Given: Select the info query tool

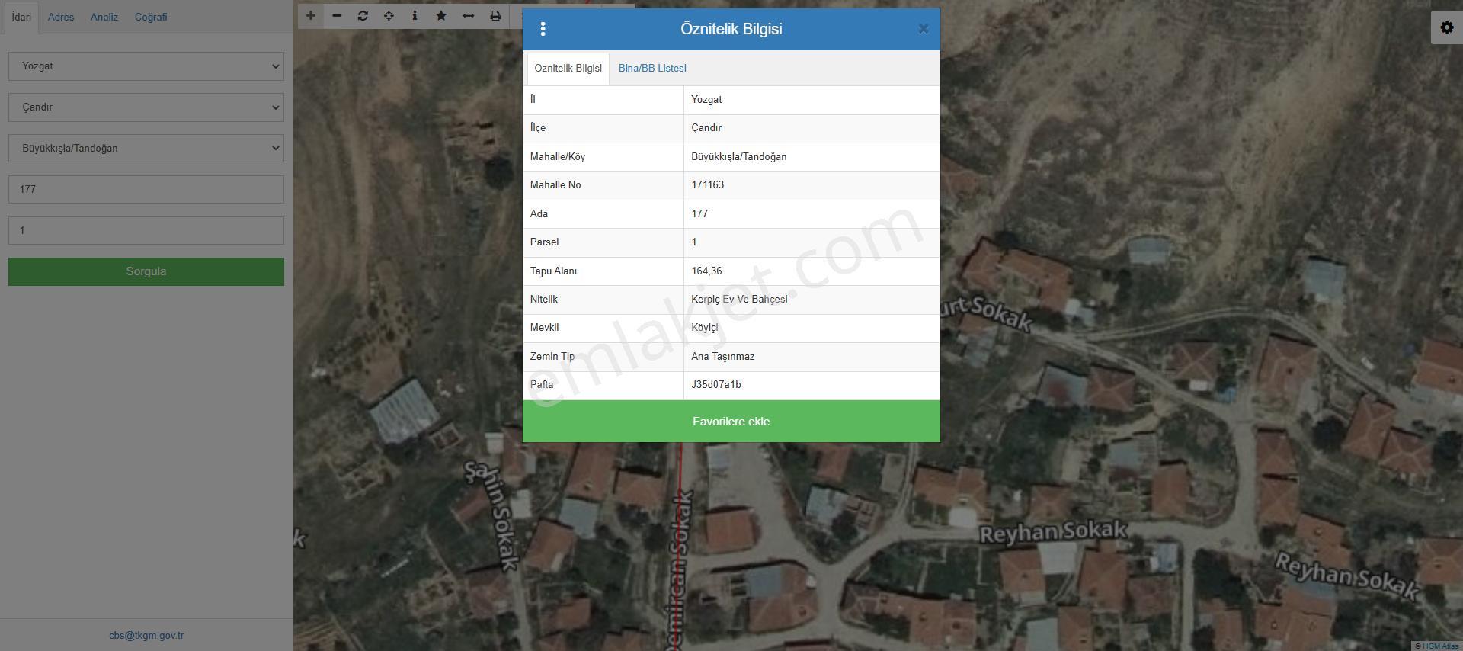Looking at the screenshot, I should tap(415, 16).
